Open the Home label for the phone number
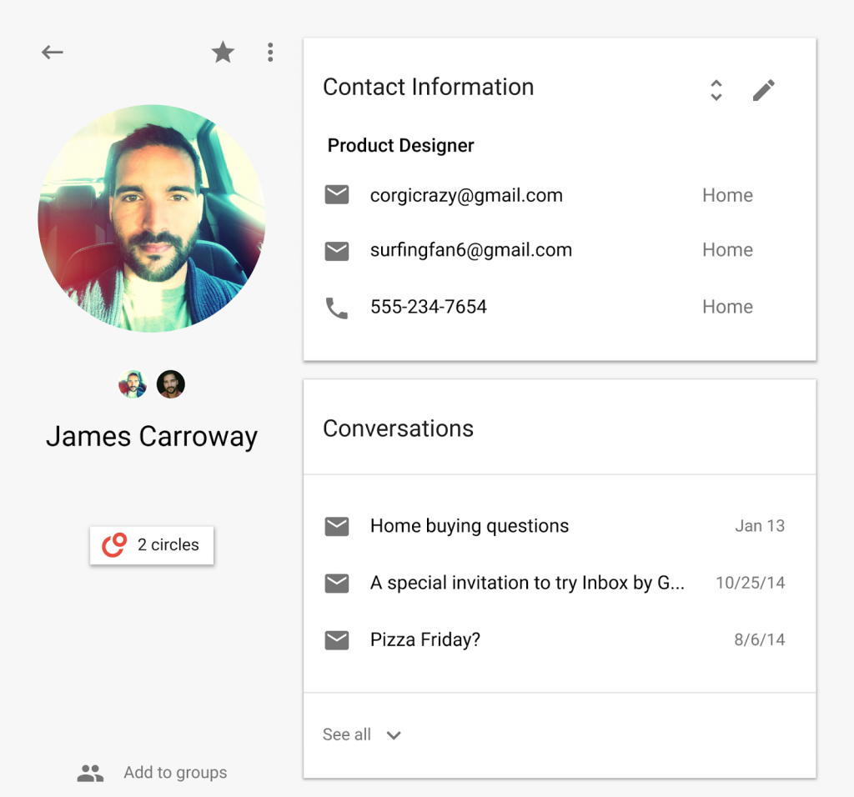The height and width of the screenshot is (797, 854). 727,306
